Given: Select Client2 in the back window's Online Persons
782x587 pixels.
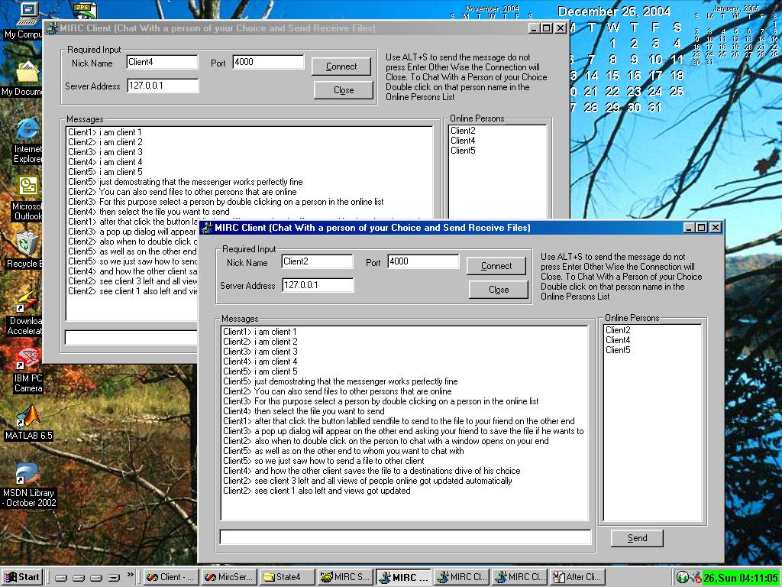Looking at the screenshot, I should (x=463, y=131).
